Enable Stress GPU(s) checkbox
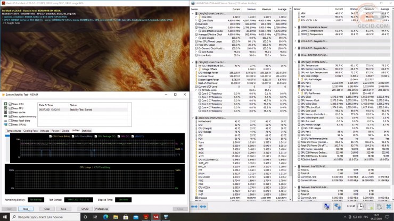Viewport: 394px width, 221px height. 10,124
